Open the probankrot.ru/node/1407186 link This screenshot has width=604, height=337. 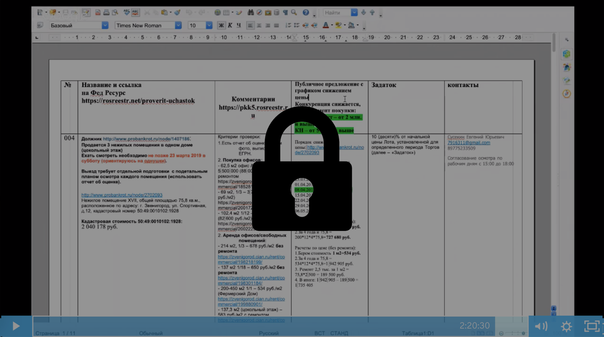tap(146, 139)
